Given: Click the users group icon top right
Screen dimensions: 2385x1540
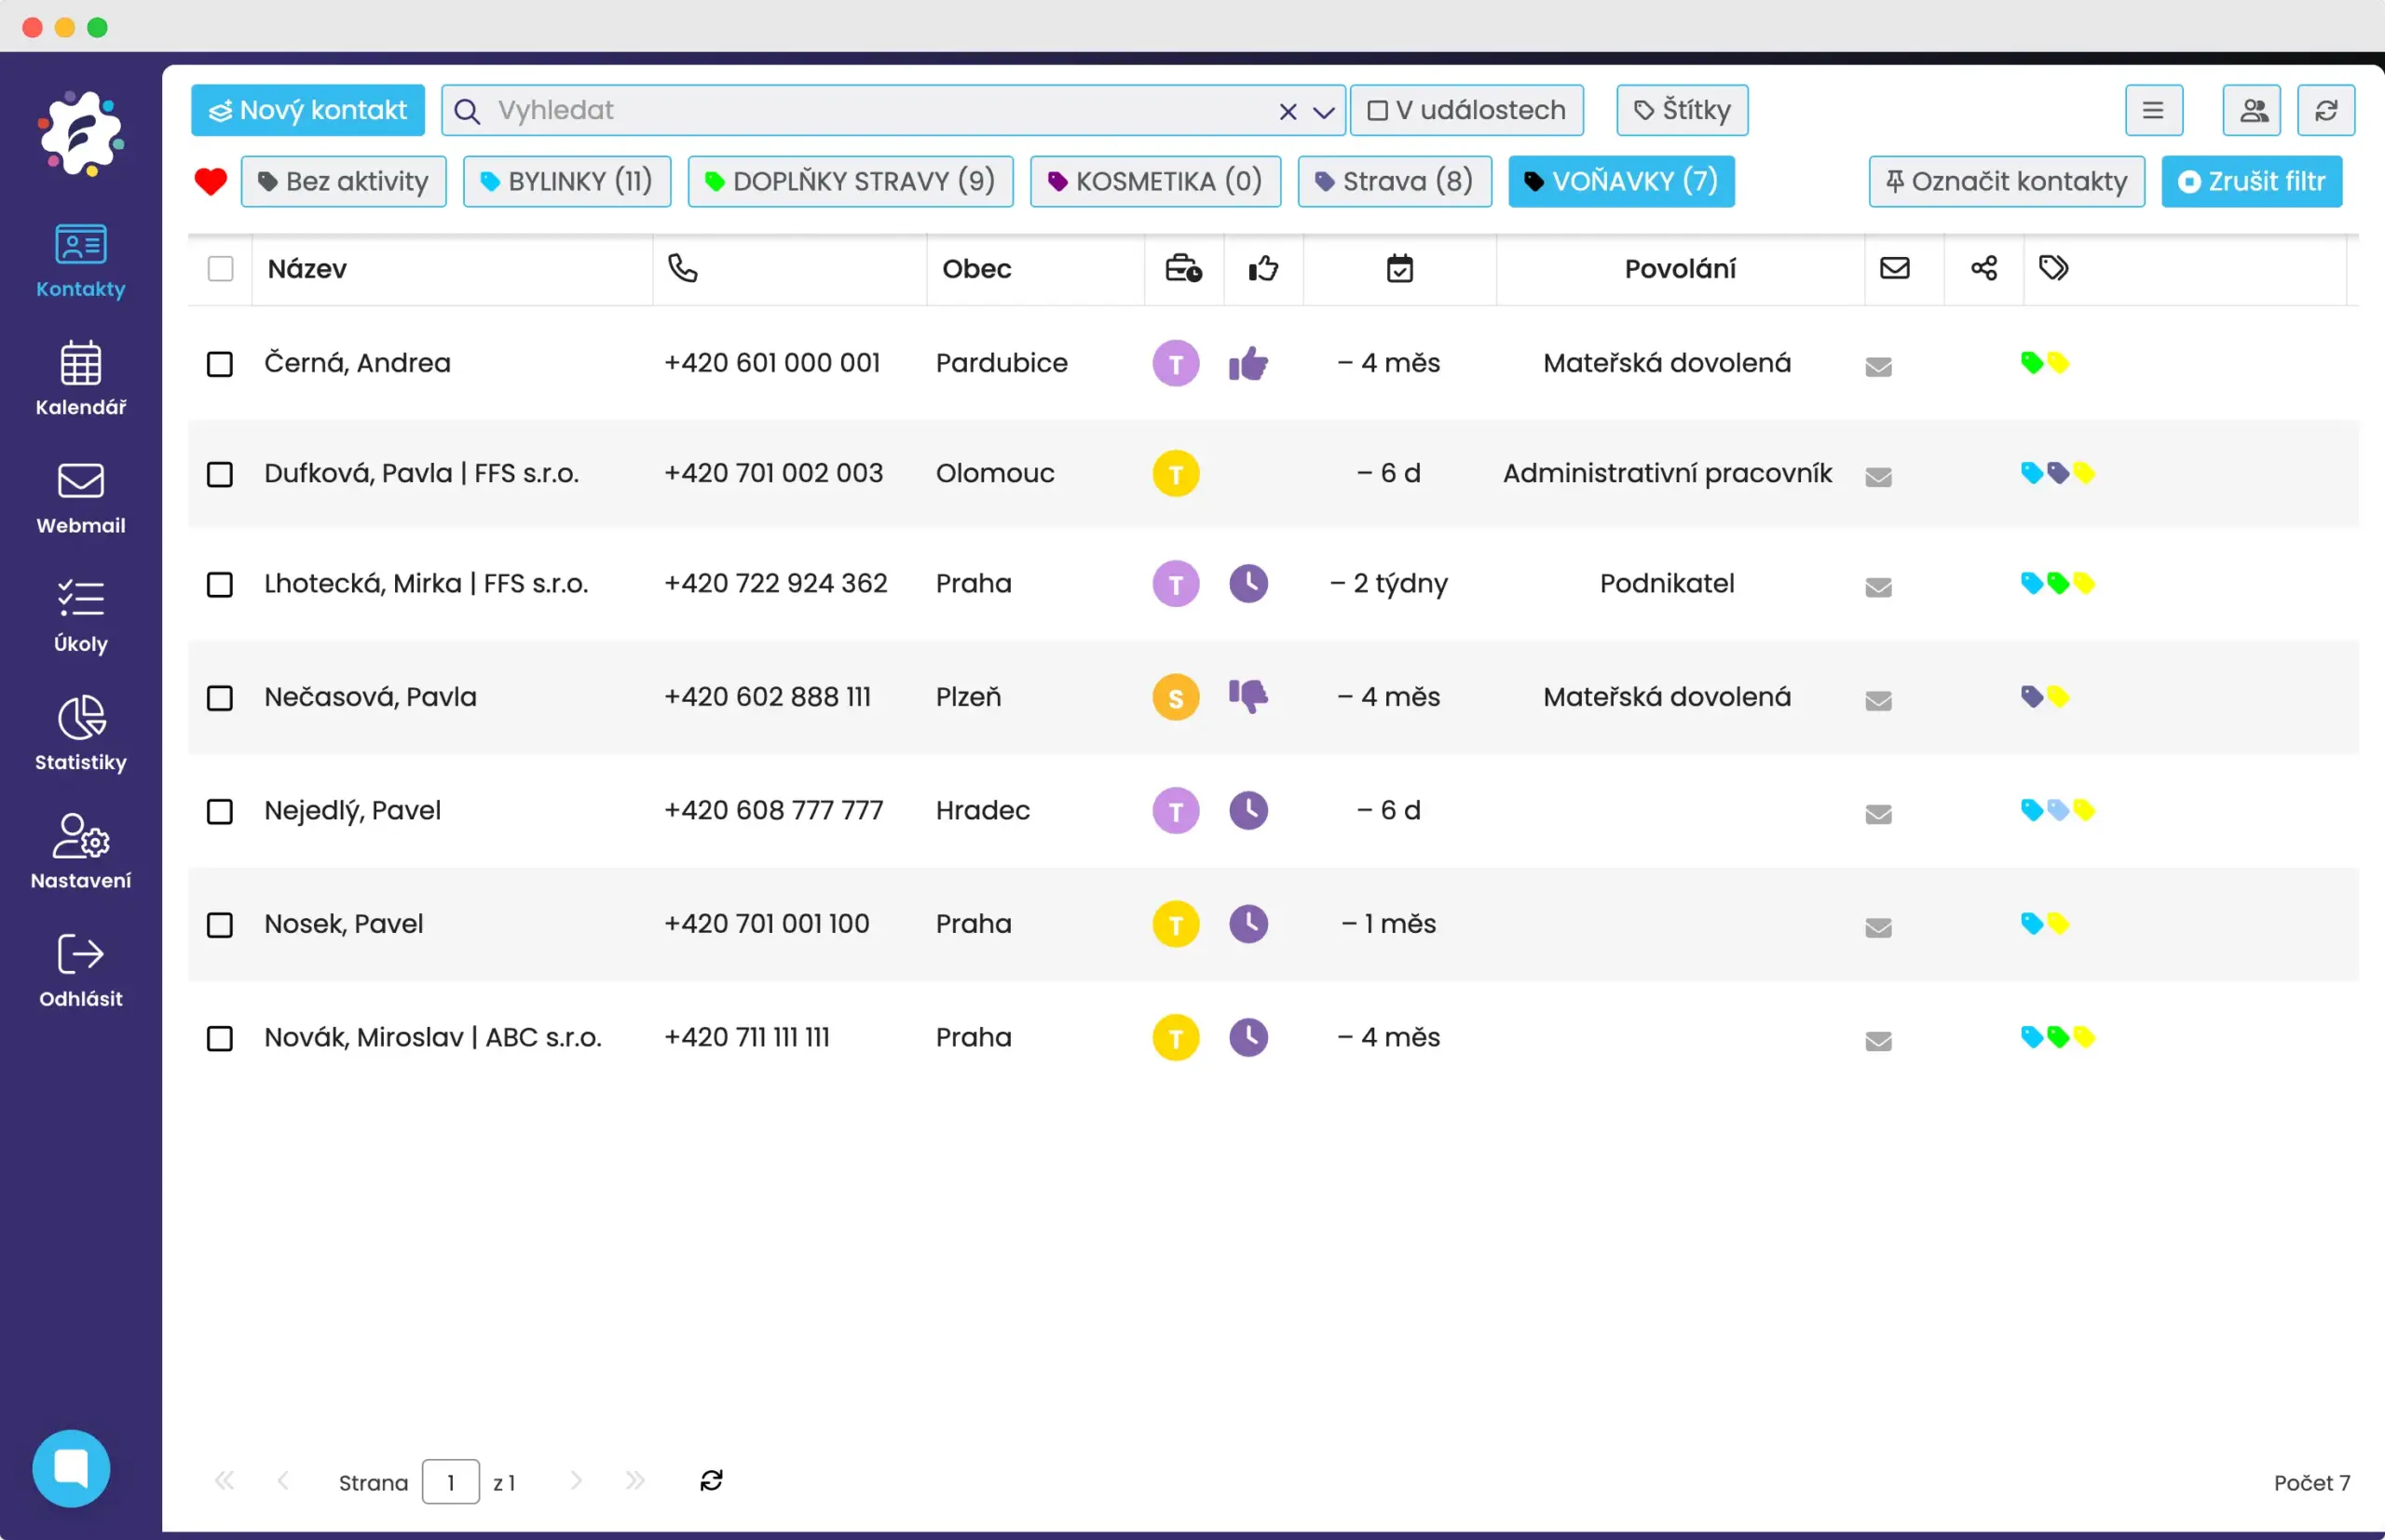Looking at the screenshot, I should pos(2251,110).
